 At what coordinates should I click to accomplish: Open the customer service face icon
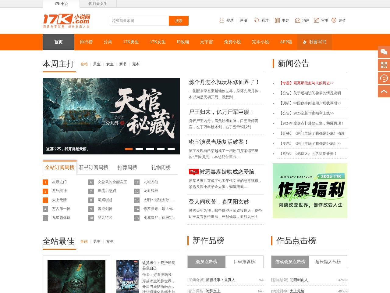(384, 78)
